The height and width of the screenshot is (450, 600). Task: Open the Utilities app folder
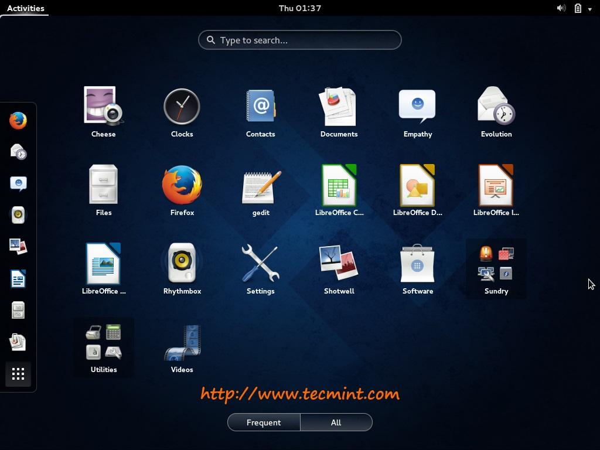click(103, 347)
